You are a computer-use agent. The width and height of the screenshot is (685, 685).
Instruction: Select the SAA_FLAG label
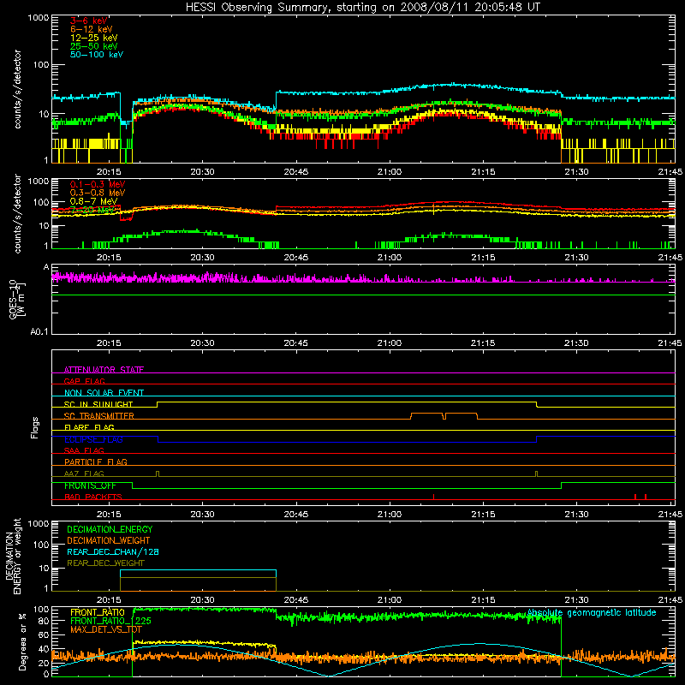click(84, 450)
